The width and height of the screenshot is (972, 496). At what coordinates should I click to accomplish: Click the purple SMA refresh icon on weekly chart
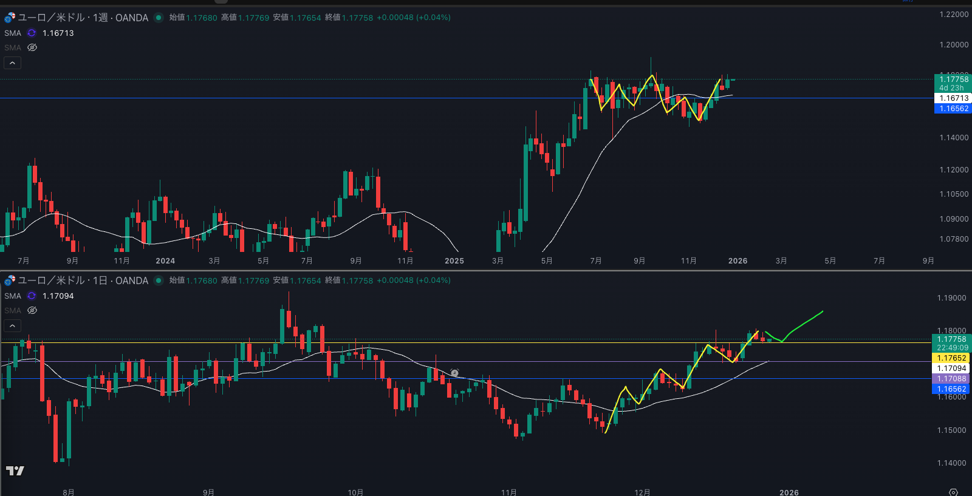click(x=32, y=33)
